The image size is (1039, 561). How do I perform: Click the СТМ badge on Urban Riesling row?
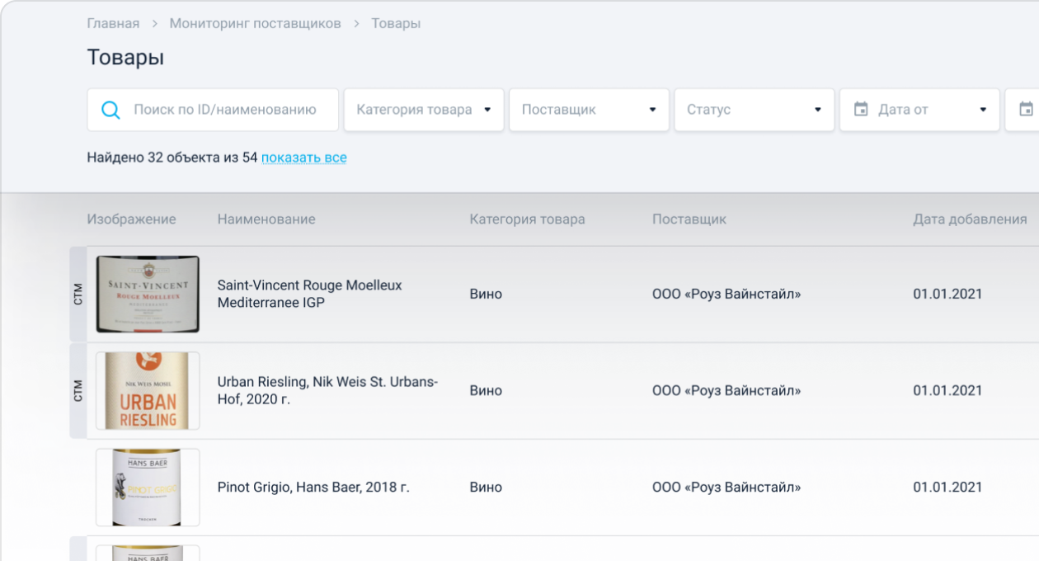78,390
